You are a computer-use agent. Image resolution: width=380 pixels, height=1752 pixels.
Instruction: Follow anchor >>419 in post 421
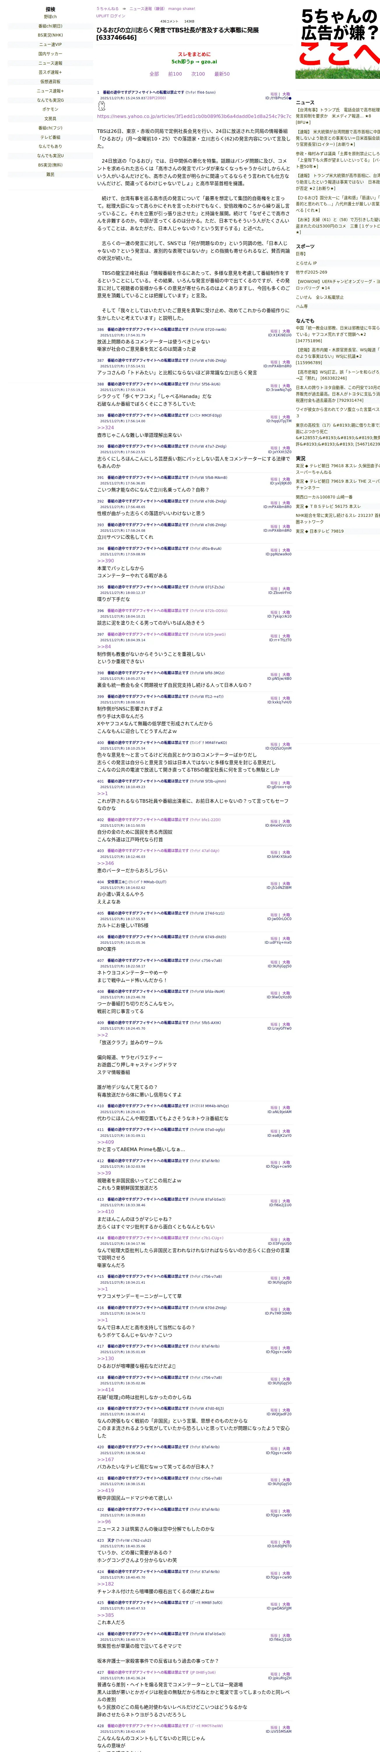pyautogui.click(x=105, y=1490)
